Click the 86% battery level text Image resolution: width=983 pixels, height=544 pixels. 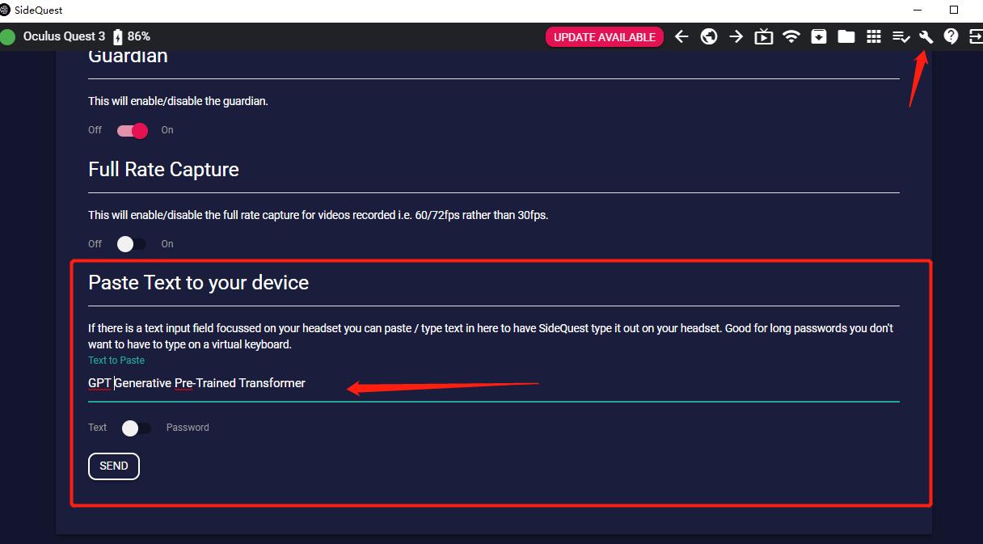click(x=139, y=36)
